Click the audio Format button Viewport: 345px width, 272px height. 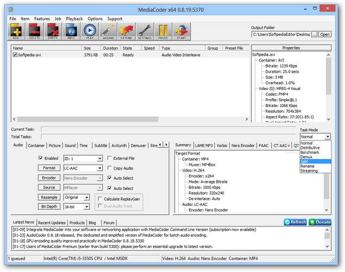49,168
